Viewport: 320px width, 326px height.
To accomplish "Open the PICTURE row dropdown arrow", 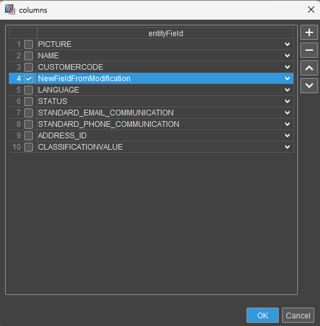I will click(287, 44).
